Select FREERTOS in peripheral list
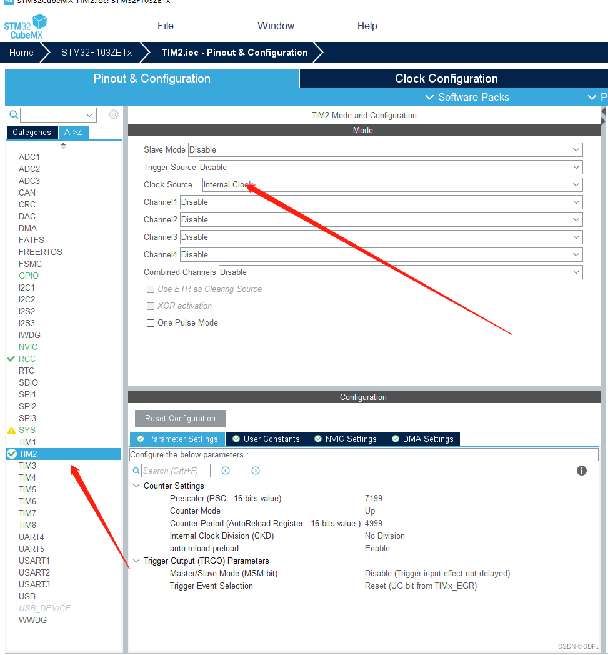 click(x=41, y=252)
